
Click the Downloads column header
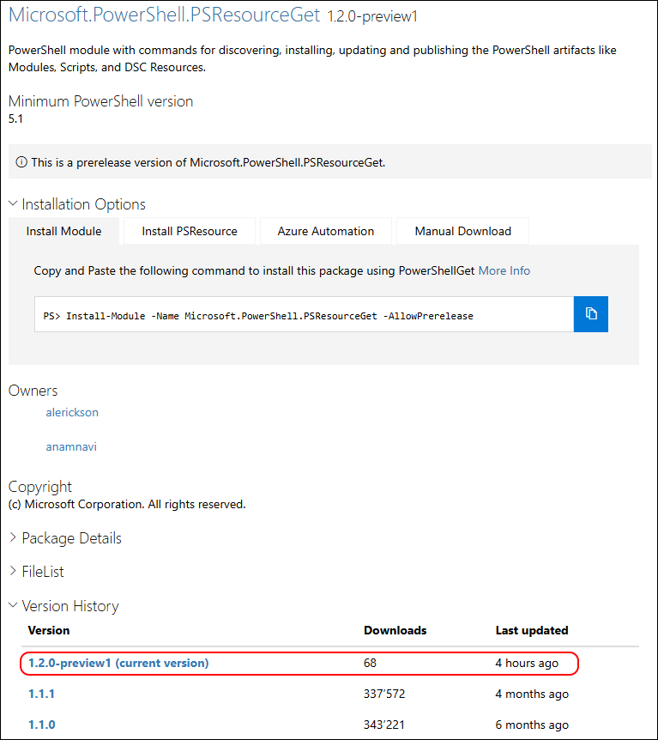(x=395, y=630)
